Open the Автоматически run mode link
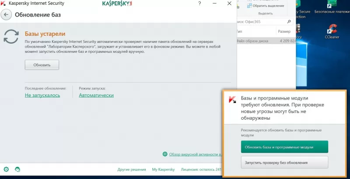The image size is (350, 179). tap(96, 95)
